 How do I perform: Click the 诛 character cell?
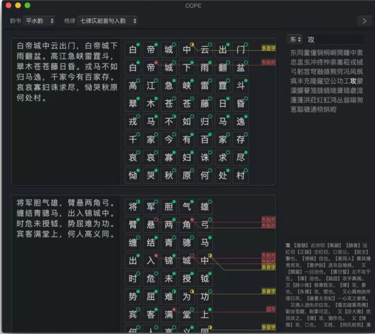coord(205,157)
